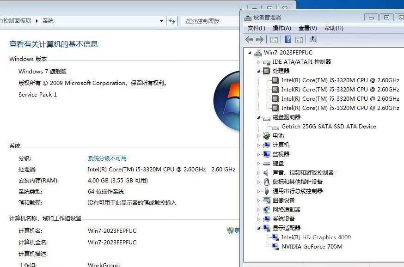Click the computer icon beside Win7-2023FEPFUC root node

[257, 53]
